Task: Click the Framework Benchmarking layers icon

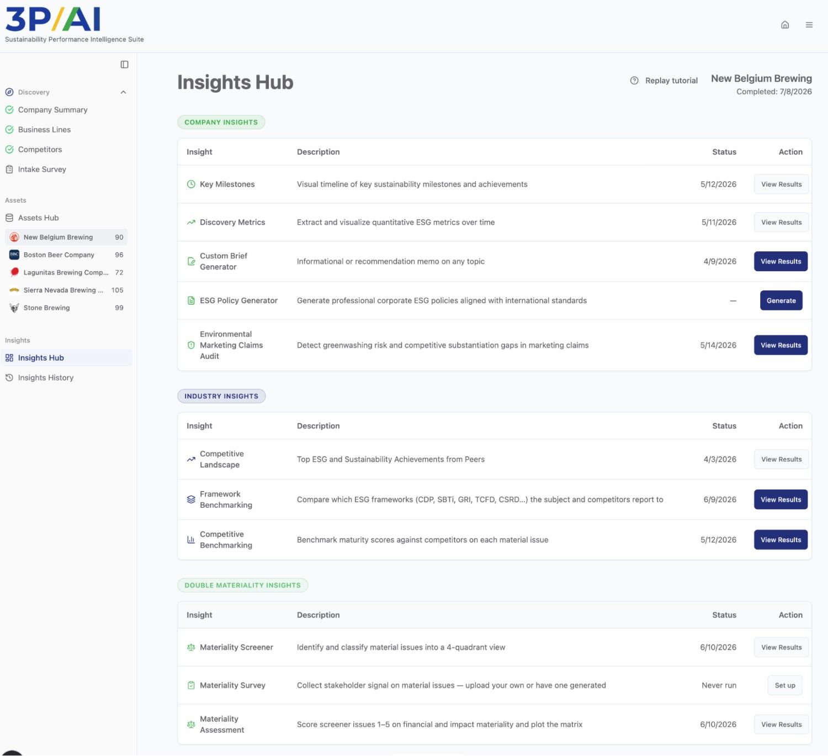Action: [x=191, y=500]
